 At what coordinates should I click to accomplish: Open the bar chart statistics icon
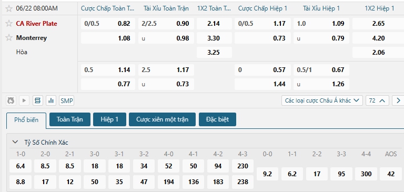[51, 100]
